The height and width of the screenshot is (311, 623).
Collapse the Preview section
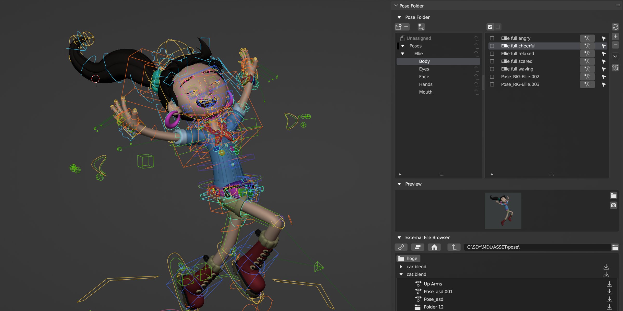(x=399, y=184)
